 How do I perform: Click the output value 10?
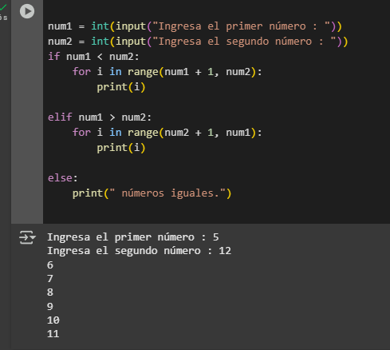53,320
